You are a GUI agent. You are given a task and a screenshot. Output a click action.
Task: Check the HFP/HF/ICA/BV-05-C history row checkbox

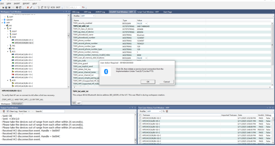coord(140,121)
